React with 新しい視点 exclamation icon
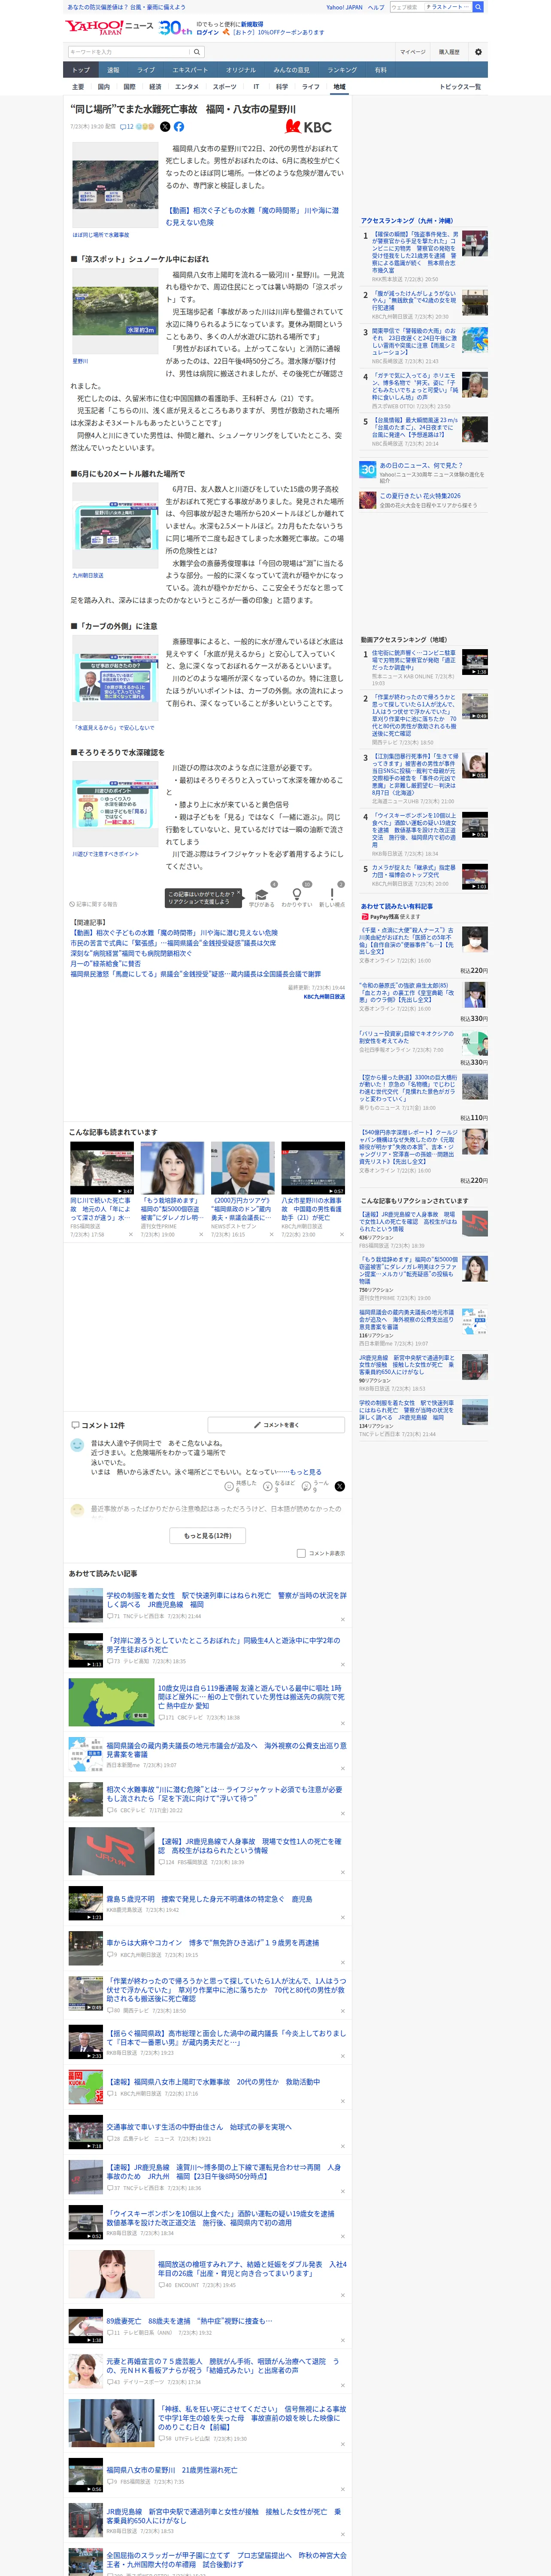Viewport: 551px width, 2576px height. point(332,895)
